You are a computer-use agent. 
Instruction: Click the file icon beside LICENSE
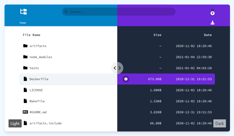25,90
